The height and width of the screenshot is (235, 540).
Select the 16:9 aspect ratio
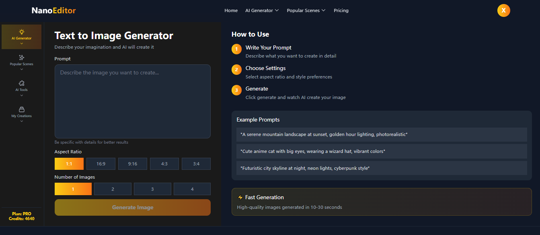[101, 163]
